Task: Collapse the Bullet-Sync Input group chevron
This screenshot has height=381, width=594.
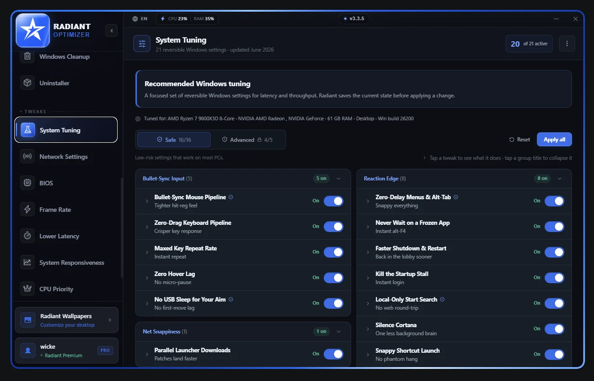Action: click(x=339, y=179)
